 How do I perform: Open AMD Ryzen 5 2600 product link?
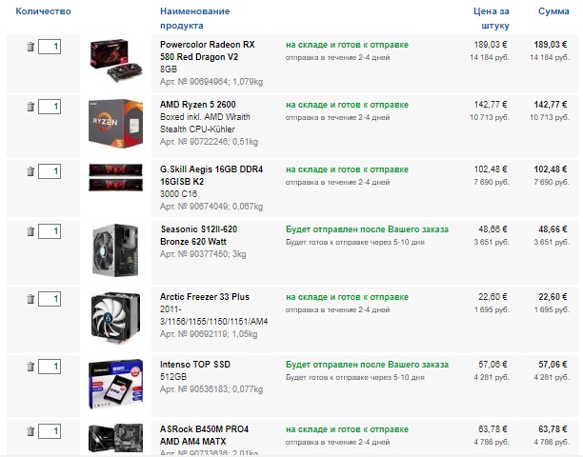click(198, 105)
